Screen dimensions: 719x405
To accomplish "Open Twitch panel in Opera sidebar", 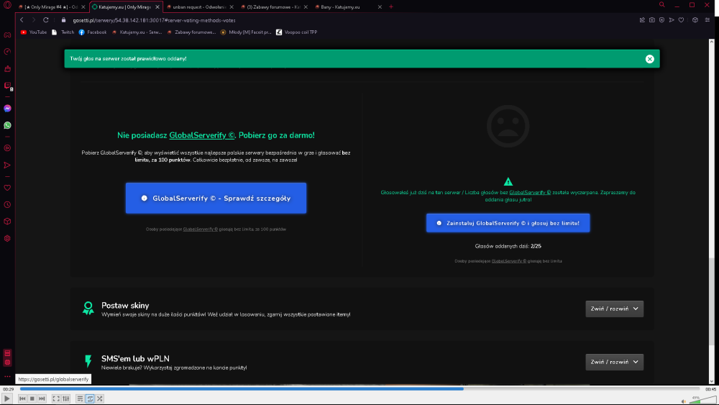I will pos(7,86).
